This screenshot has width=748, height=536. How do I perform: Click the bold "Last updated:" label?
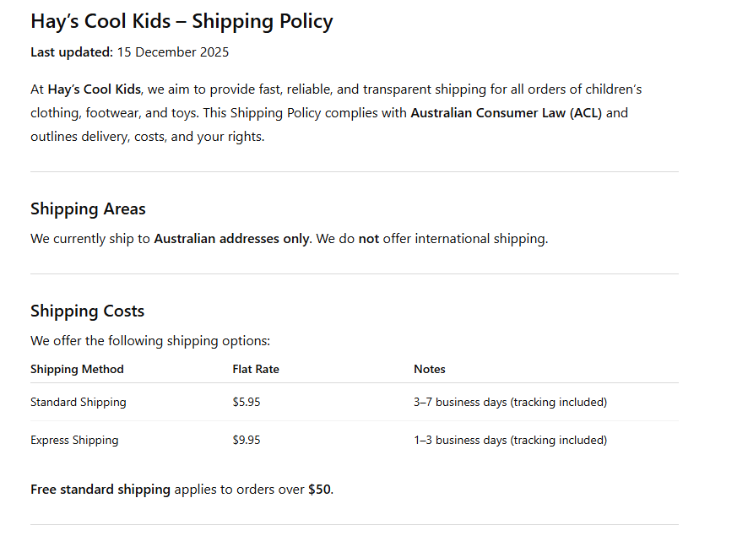pyautogui.click(x=71, y=52)
